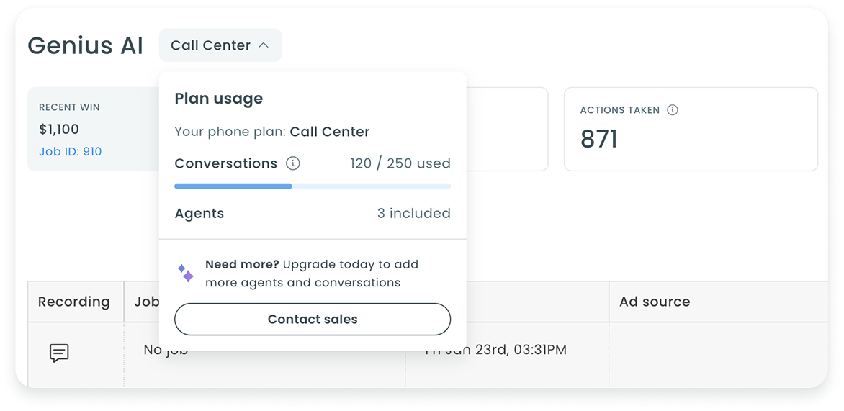Open the Job ID: 910 link

click(x=70, y=151)
